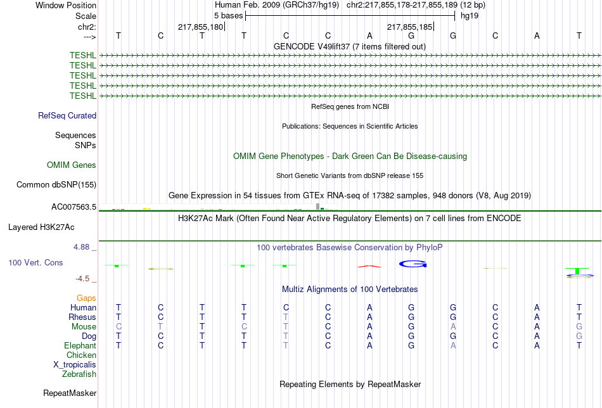Image resolution: width=602 pixels, height=408 pixels.
Task: Open the Multiz Alignments of 100 Vertebrates title
Action: pyautogui.click(x=350, y=290)
